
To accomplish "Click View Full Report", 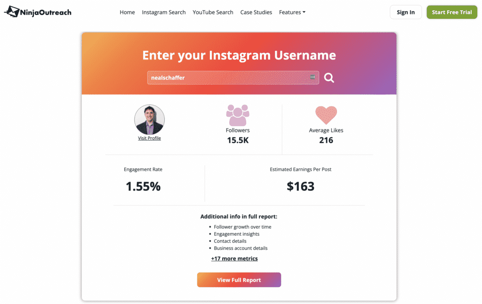I will (x=239, y=280).
